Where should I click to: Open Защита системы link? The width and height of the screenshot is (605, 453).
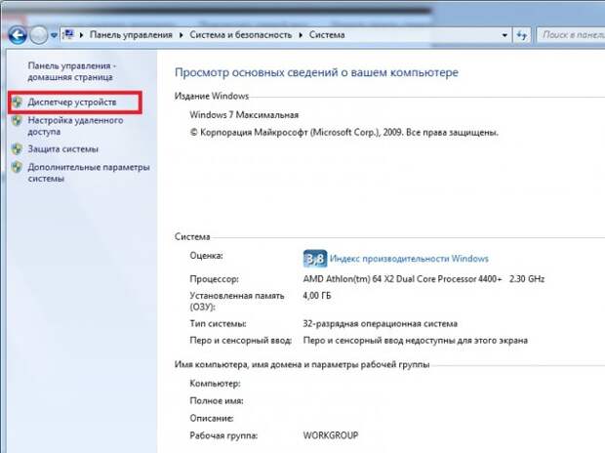[x=62, y=149]
